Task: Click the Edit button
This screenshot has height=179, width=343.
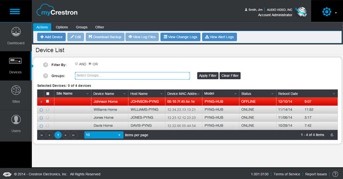Action: (x=75, y=37)
